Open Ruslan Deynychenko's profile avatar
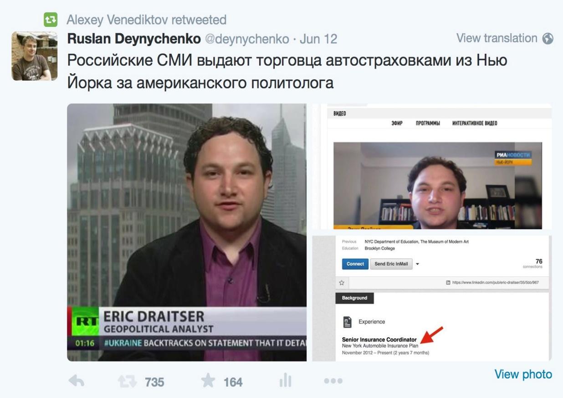 tap(34, 56)
